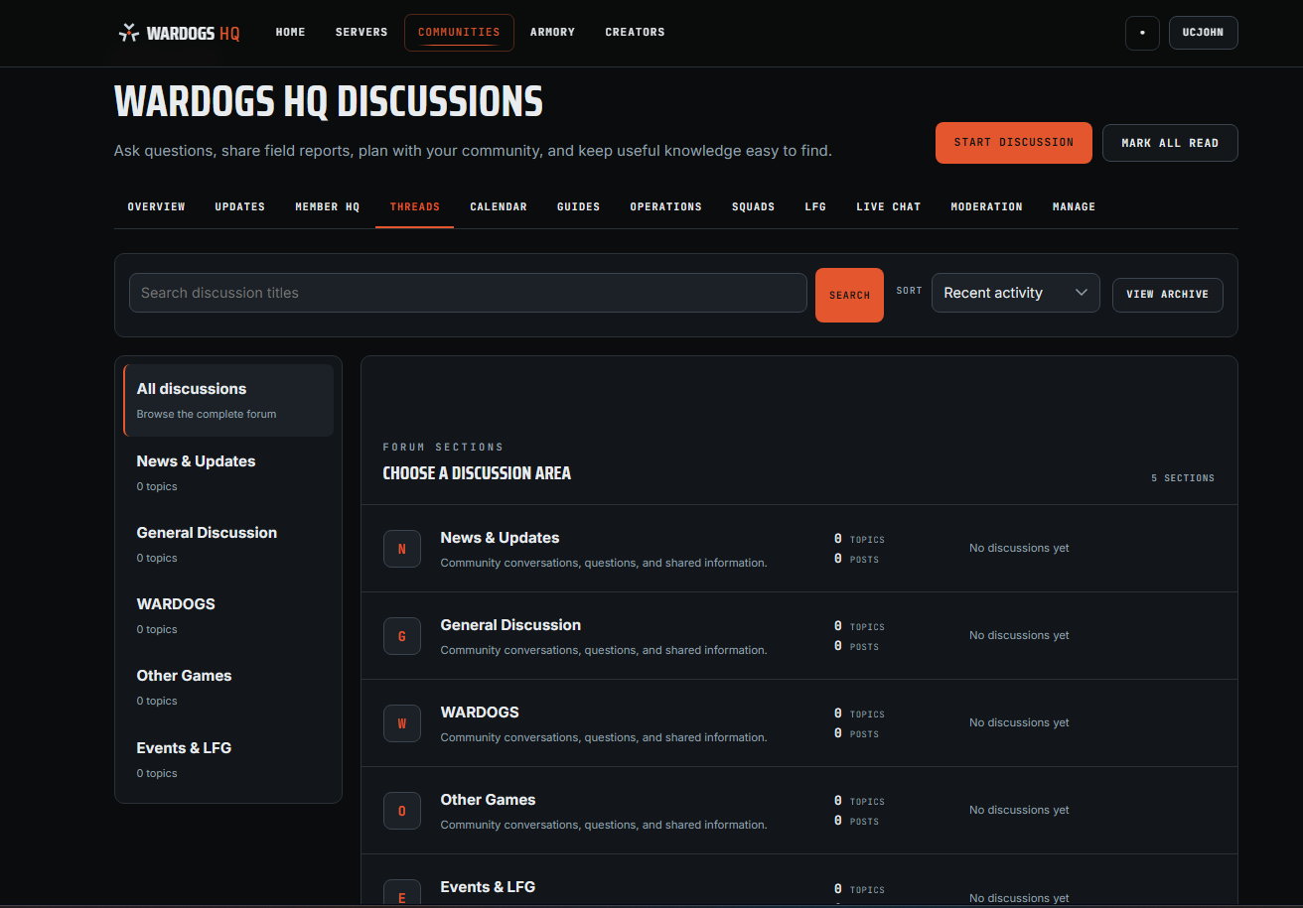Open the Events & LFG 'E' section icon

(x=402, y=893)
